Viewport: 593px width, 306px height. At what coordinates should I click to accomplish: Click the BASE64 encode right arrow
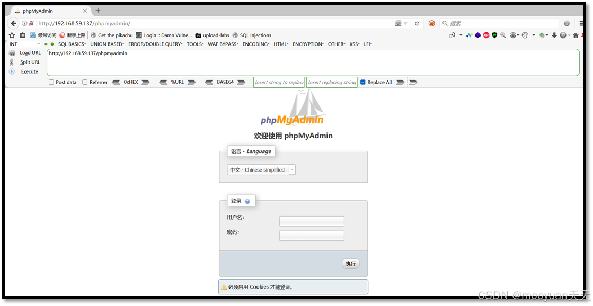coord(241,82)
